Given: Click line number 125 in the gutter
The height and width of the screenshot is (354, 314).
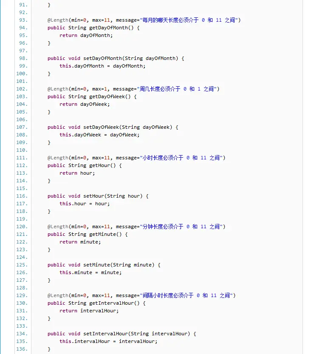Looking at the screenshot, I should tap(22, 265).
